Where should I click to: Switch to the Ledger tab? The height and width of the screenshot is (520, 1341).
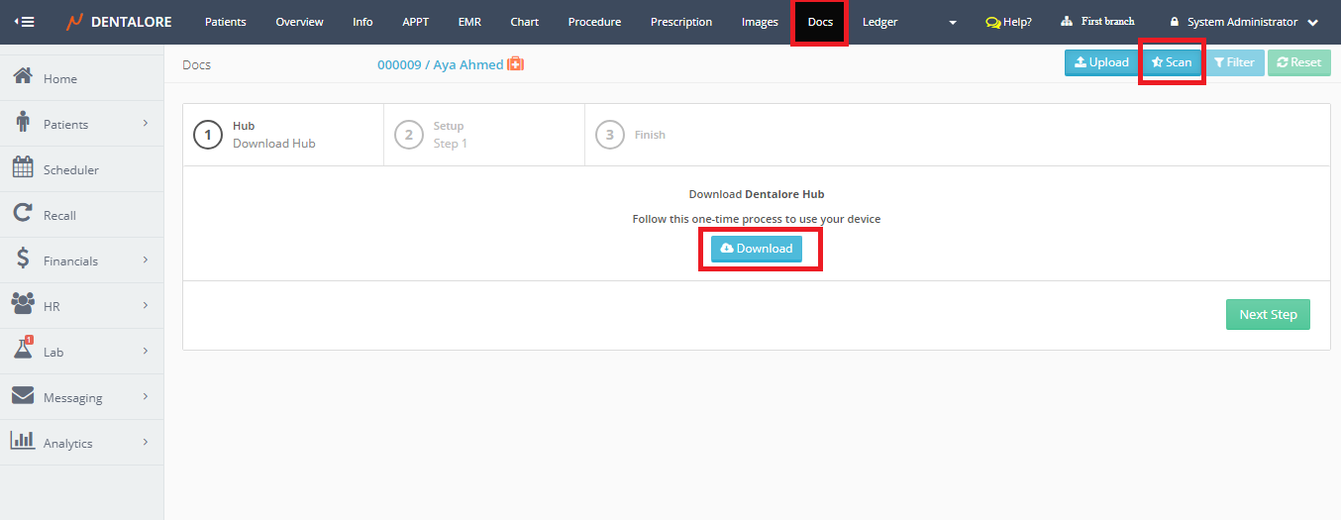(x=879, y=22)
